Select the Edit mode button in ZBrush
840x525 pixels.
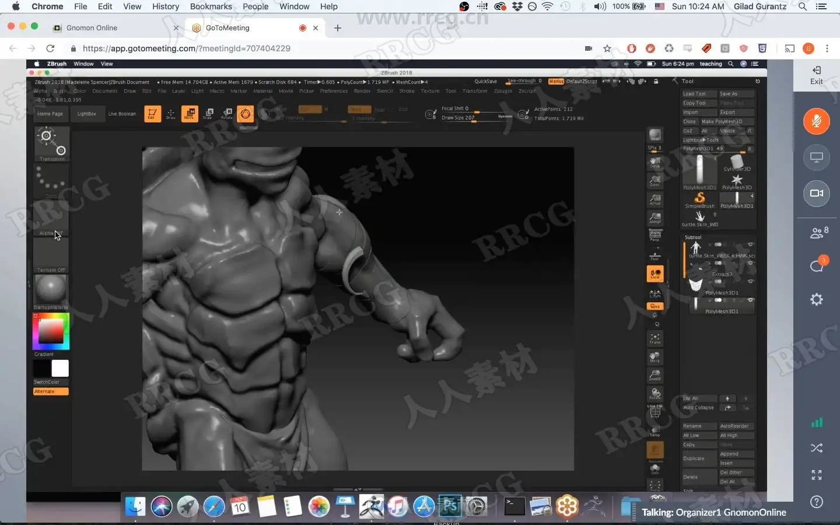point(152,114)
